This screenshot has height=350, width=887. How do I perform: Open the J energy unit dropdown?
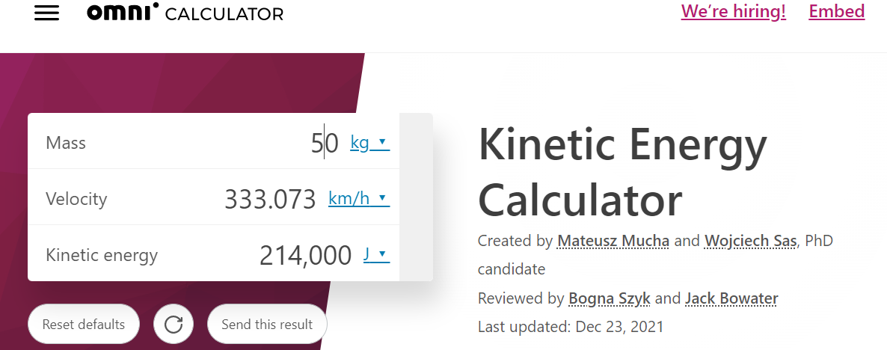[376, 254]
